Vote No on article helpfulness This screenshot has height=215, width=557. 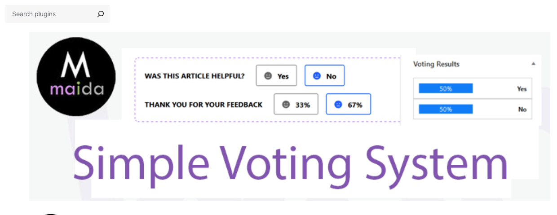[325, 76]
